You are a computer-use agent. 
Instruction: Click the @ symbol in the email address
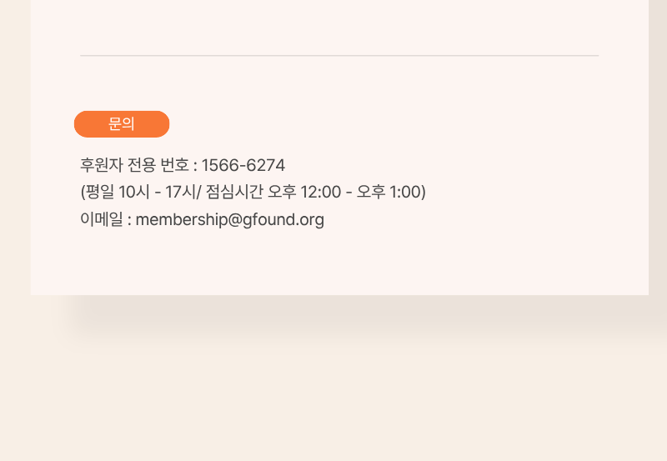[x=235, y=220]
